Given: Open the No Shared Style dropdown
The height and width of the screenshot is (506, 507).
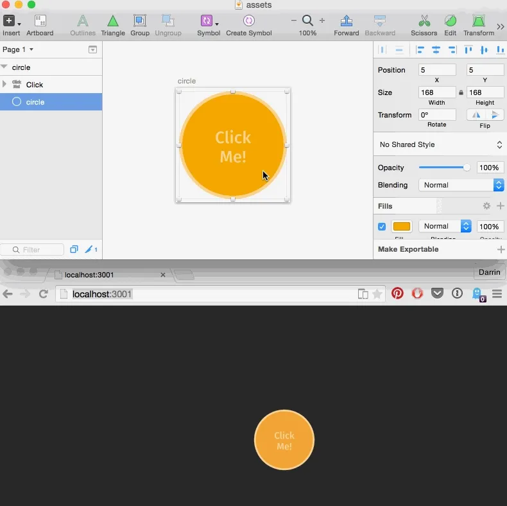Looking at the screenshot, I should (440, 144).
